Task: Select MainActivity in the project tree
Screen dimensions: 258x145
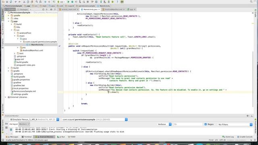Action: pyautogui.click(x=37, y=45)
